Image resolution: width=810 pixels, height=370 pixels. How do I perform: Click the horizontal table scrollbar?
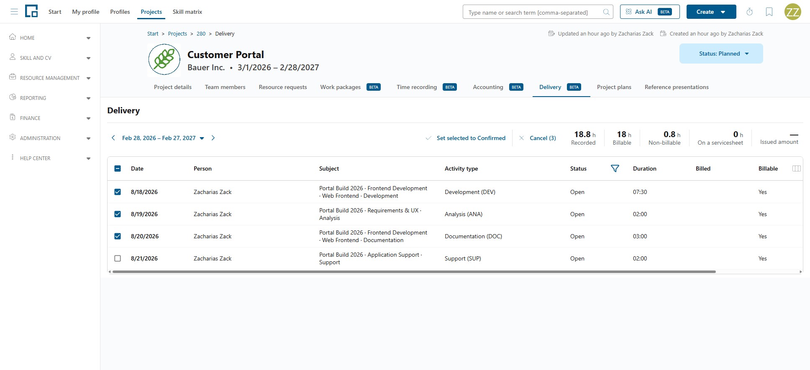point(414,272)
